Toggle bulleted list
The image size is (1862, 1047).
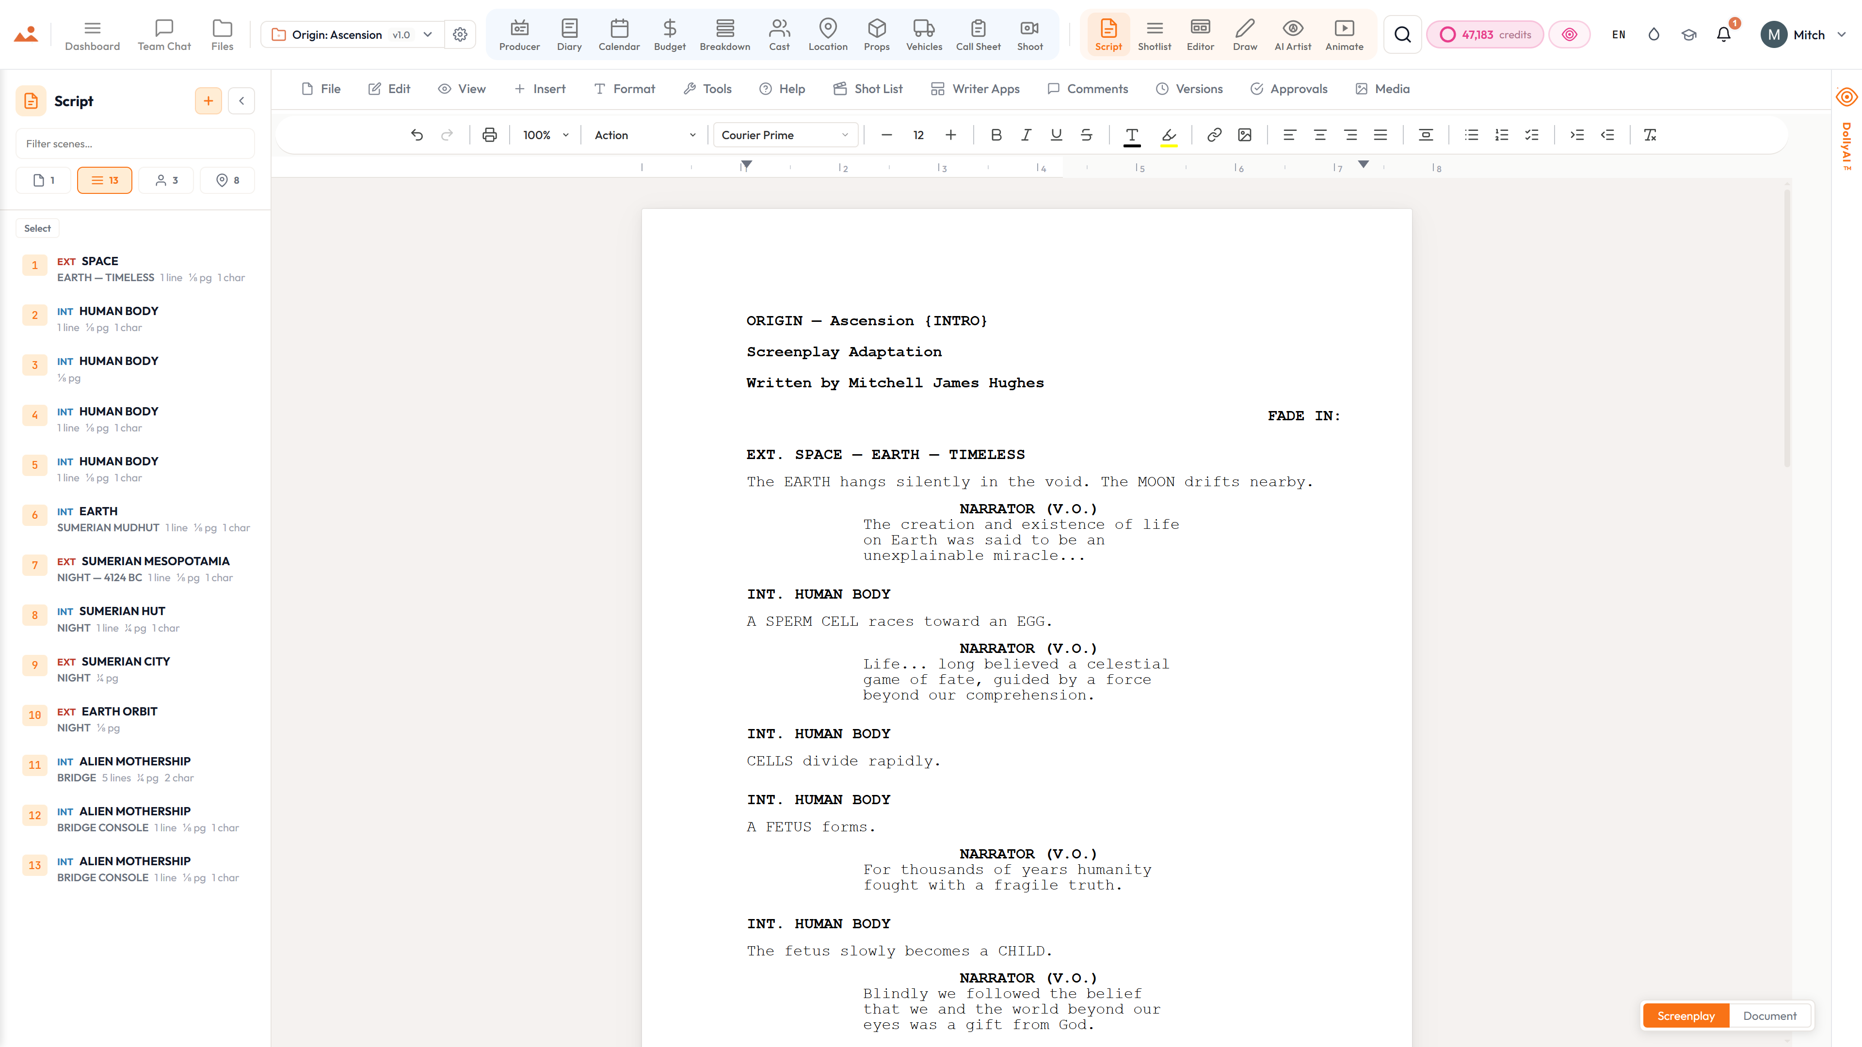[x=1471, y=135]
